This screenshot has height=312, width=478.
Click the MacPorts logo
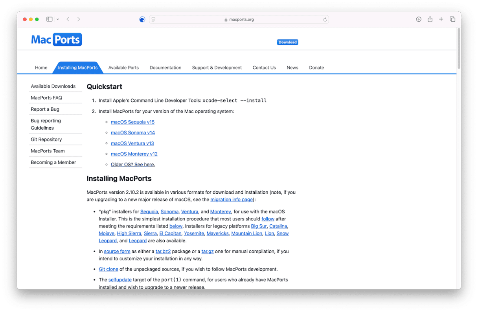click(x=57, y=40)
